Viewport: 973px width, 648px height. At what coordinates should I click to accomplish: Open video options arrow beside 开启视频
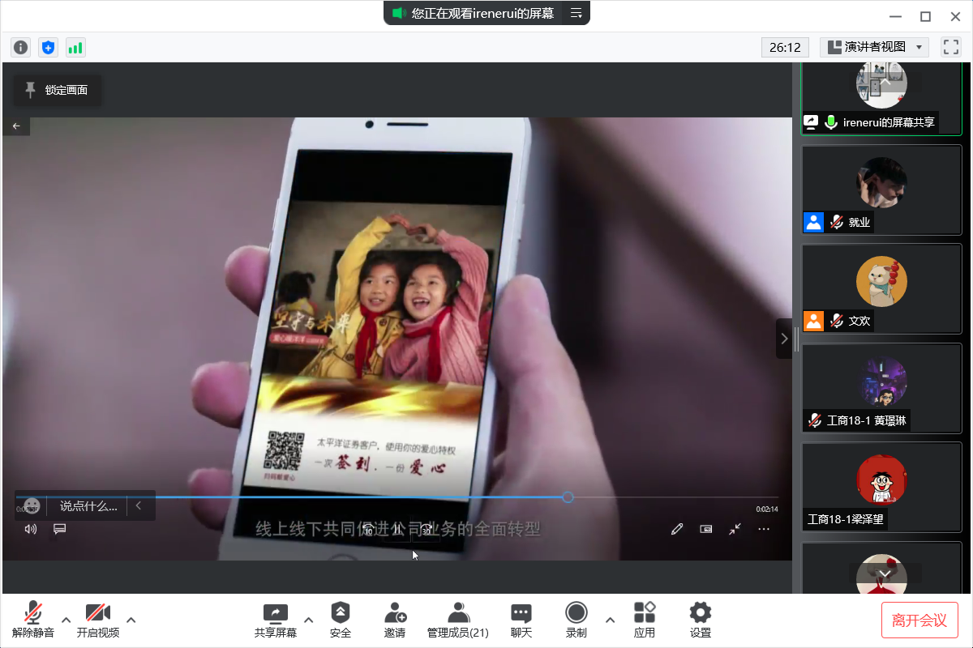[131, 620]
